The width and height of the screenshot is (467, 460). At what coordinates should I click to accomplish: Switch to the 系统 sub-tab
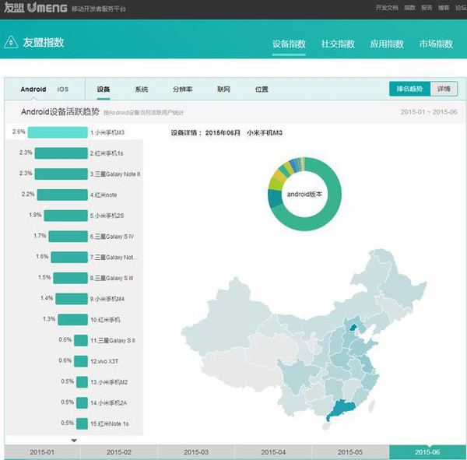tap(141, 90)
